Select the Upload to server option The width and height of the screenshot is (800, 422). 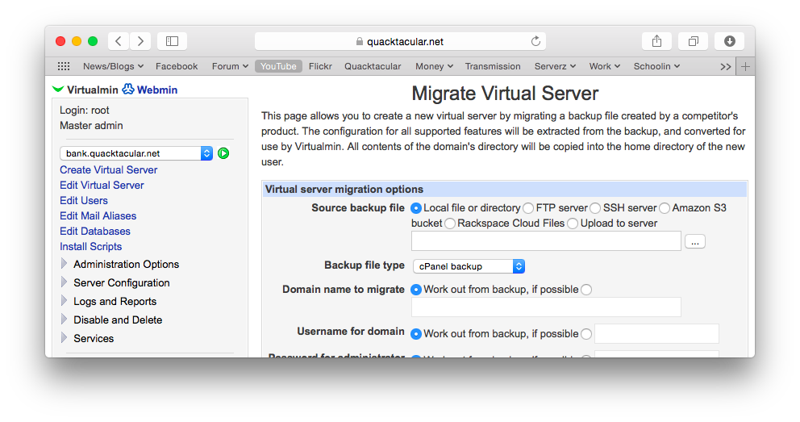573,224
